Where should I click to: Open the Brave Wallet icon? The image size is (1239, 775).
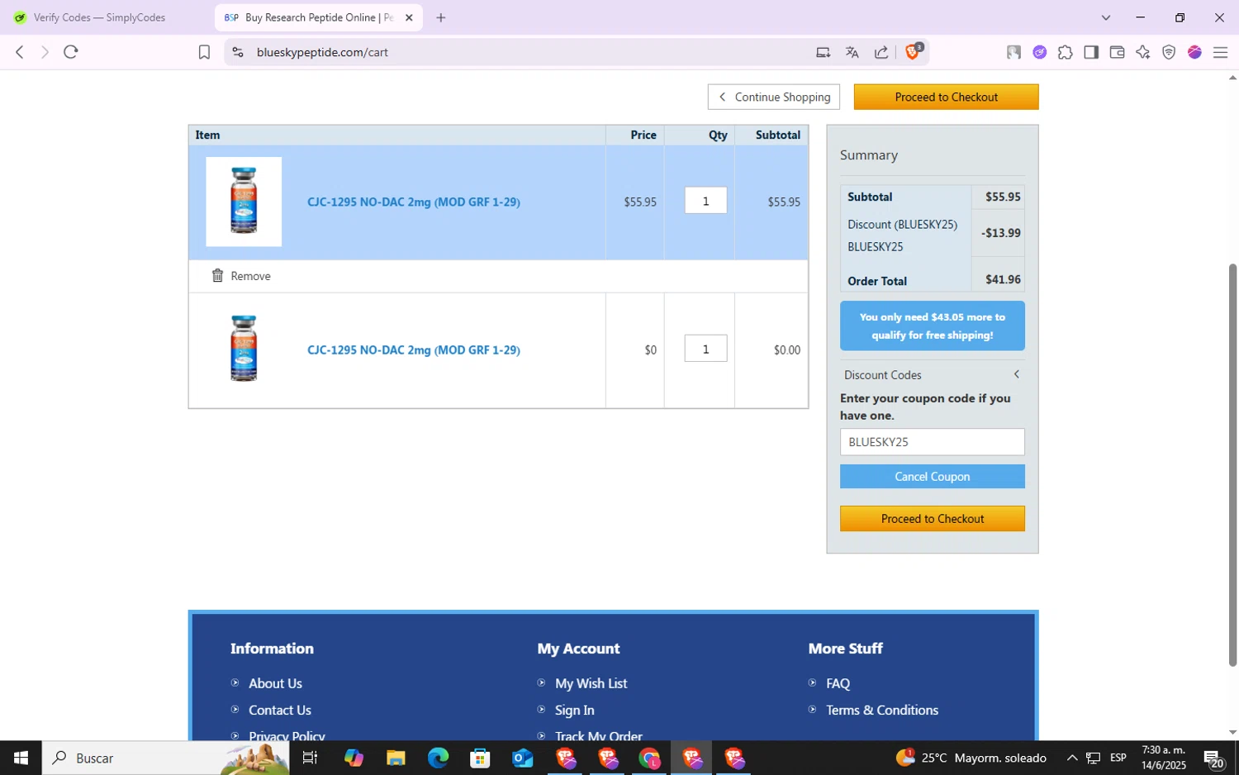(x=1117, y=52)
